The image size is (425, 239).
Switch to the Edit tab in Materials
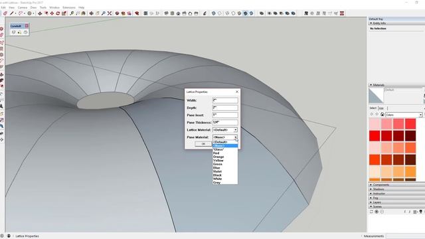tap(382, 108)
